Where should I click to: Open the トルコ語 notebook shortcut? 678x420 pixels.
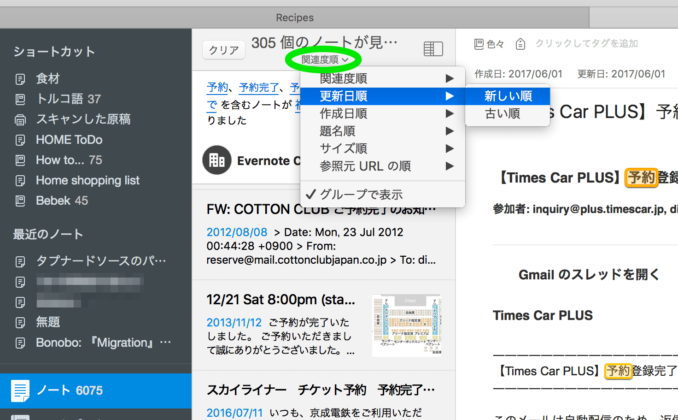pyautogui.click(x=68, y=99)
